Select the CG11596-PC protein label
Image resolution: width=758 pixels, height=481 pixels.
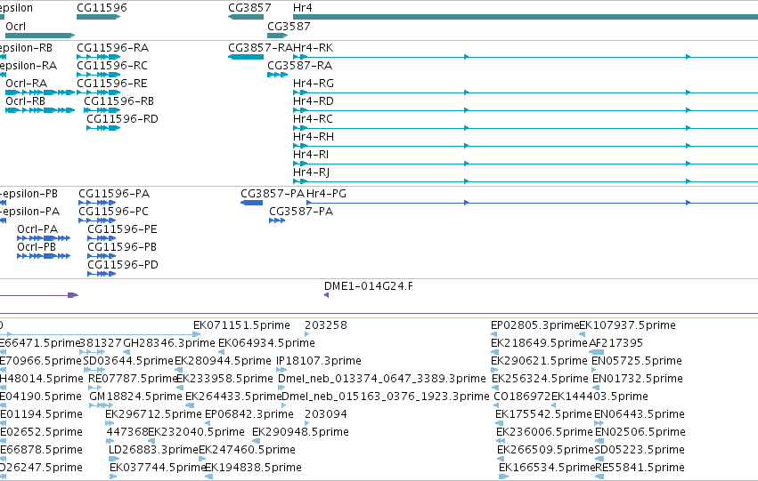(114, 212)
